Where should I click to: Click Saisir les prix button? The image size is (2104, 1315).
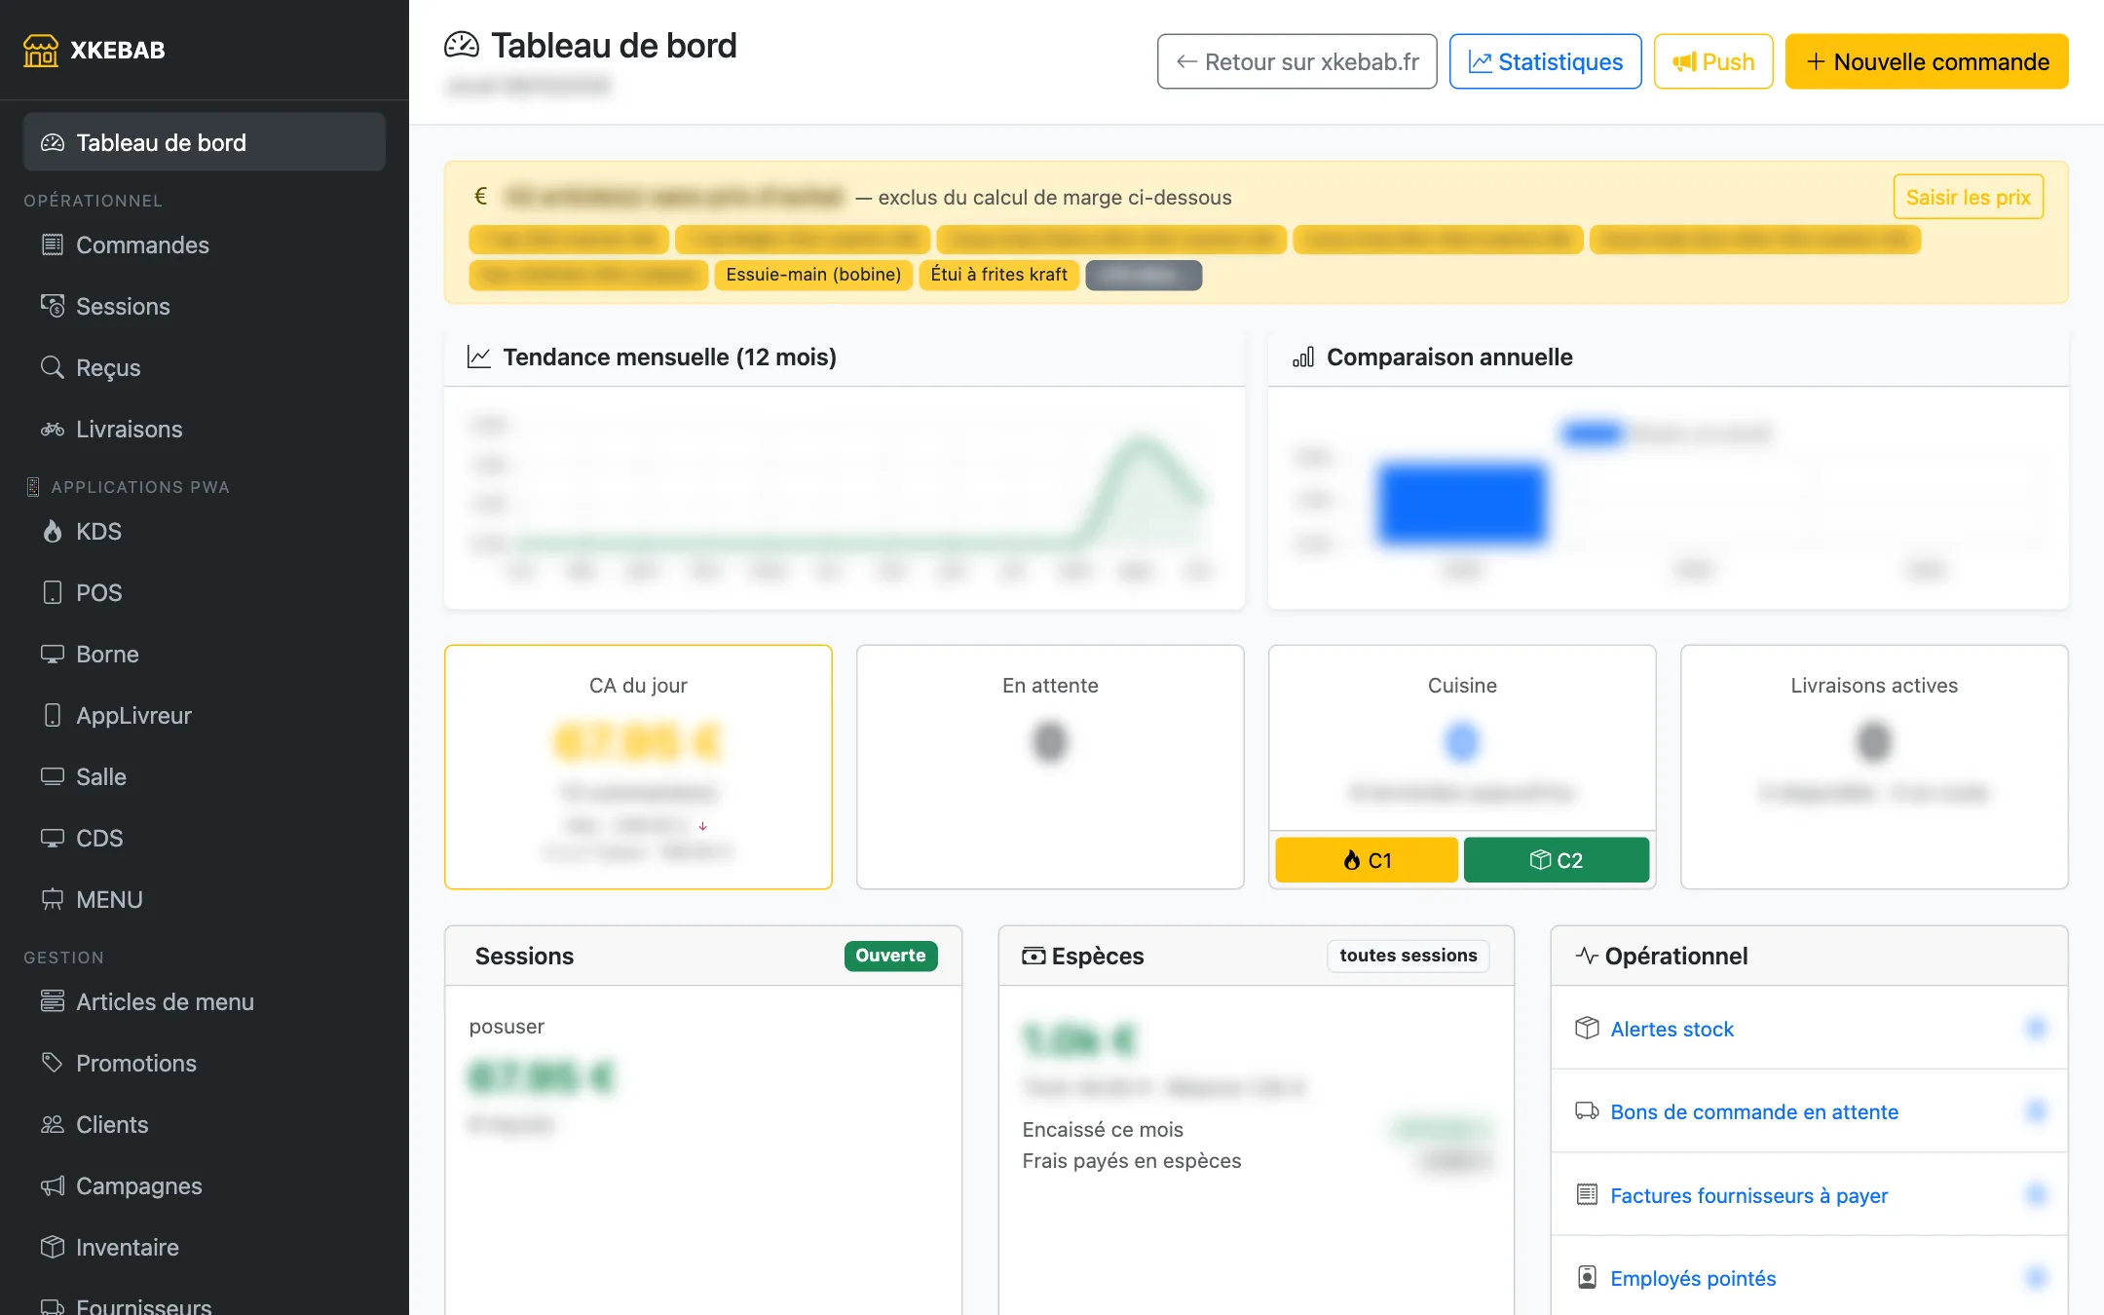1968,198
